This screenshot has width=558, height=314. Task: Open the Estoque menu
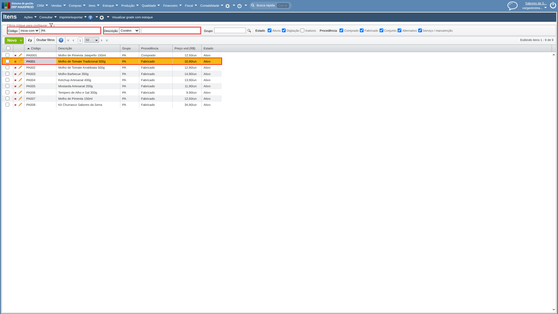(x=110, y=6)
